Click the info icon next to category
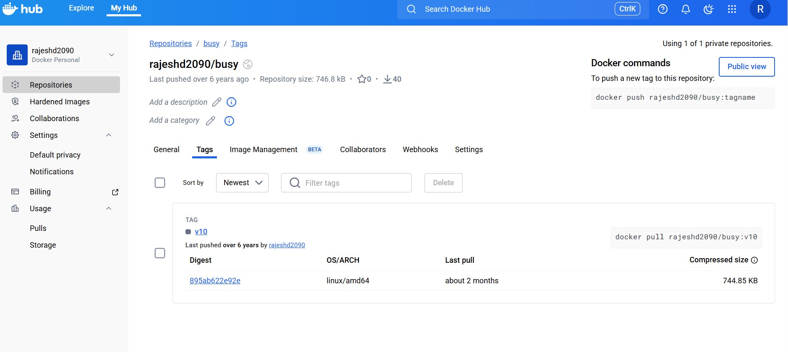The height and width of the screenshot is (352, 788). click(x=229, y=121)
